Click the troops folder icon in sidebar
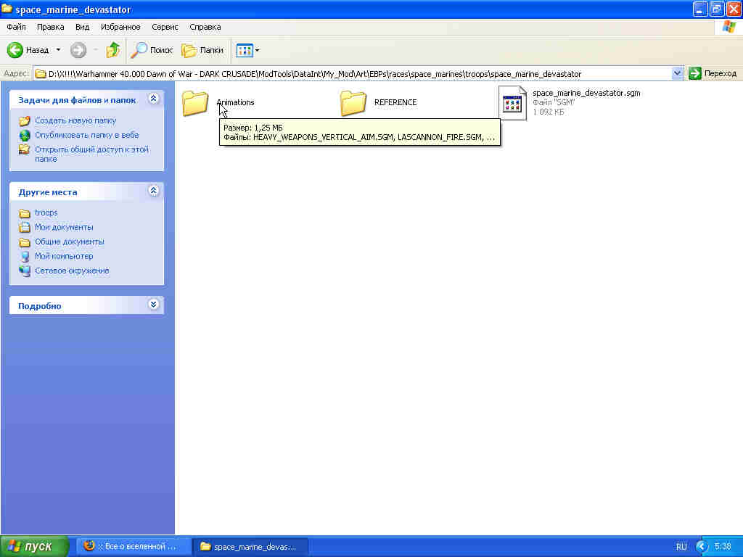Viewport: 743px width, 557px height. [x=25, y=213]
